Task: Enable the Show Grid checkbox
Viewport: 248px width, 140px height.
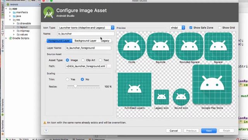Action: pyautogui.click(x=220, y=28)
